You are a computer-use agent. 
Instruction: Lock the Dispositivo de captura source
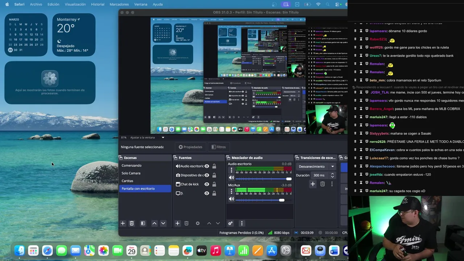[214, 175]
